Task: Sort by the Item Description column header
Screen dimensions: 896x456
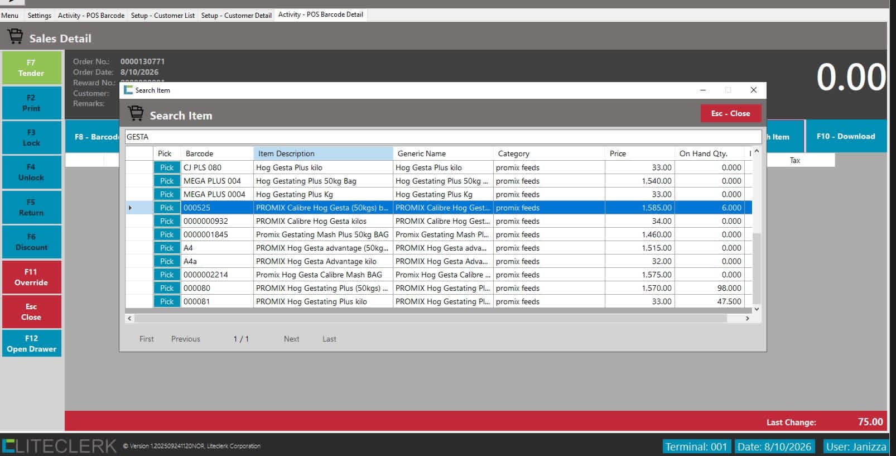Action: click(x=323, y=153)
